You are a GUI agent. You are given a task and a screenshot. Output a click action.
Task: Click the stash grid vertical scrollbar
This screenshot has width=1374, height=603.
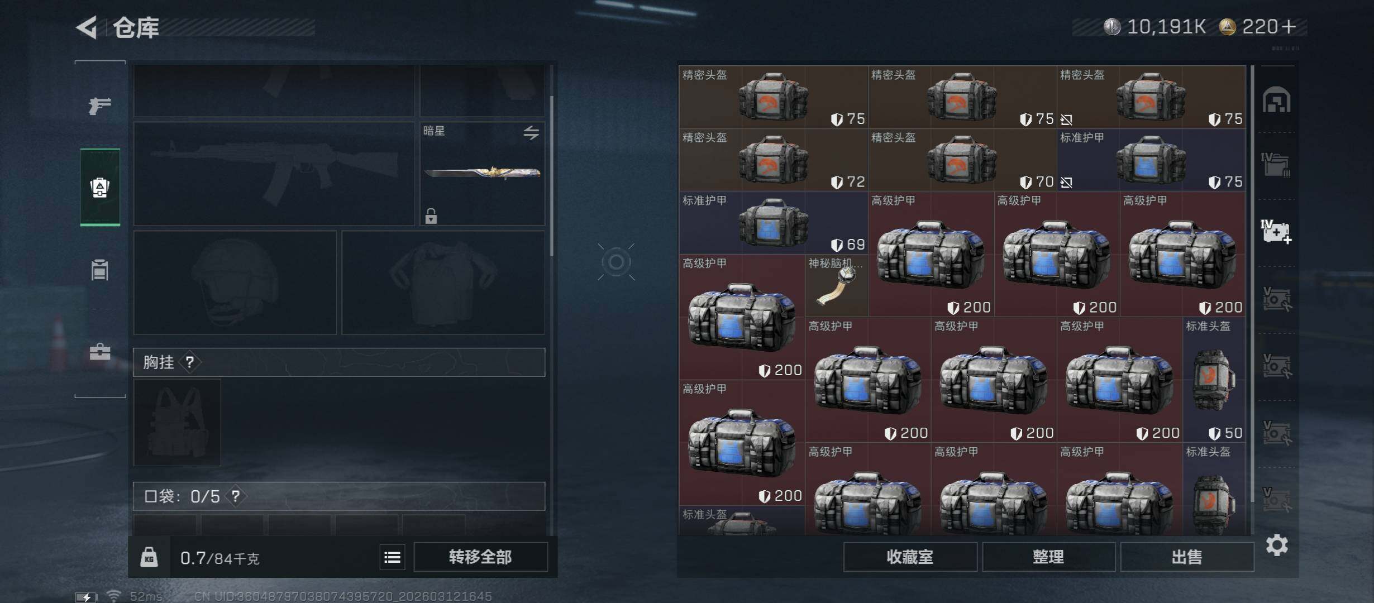pyautogui.click(x=1252, y=300)
